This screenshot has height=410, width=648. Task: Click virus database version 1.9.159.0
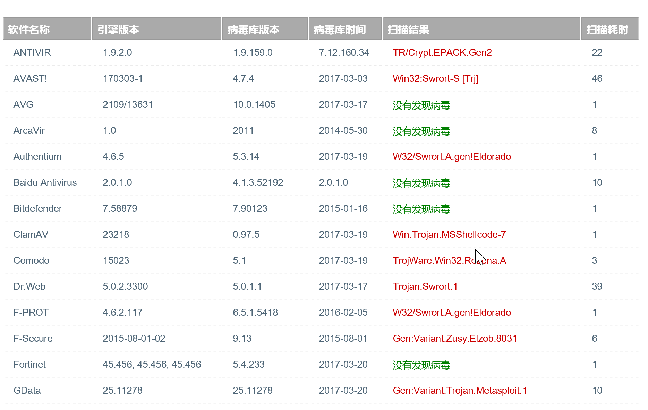(x=253, y=53)
